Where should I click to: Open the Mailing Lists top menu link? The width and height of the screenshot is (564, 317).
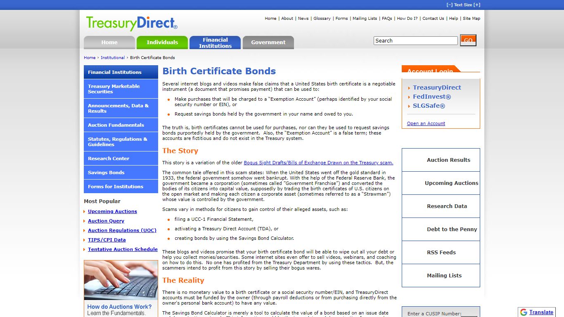[x=365, y=18]
